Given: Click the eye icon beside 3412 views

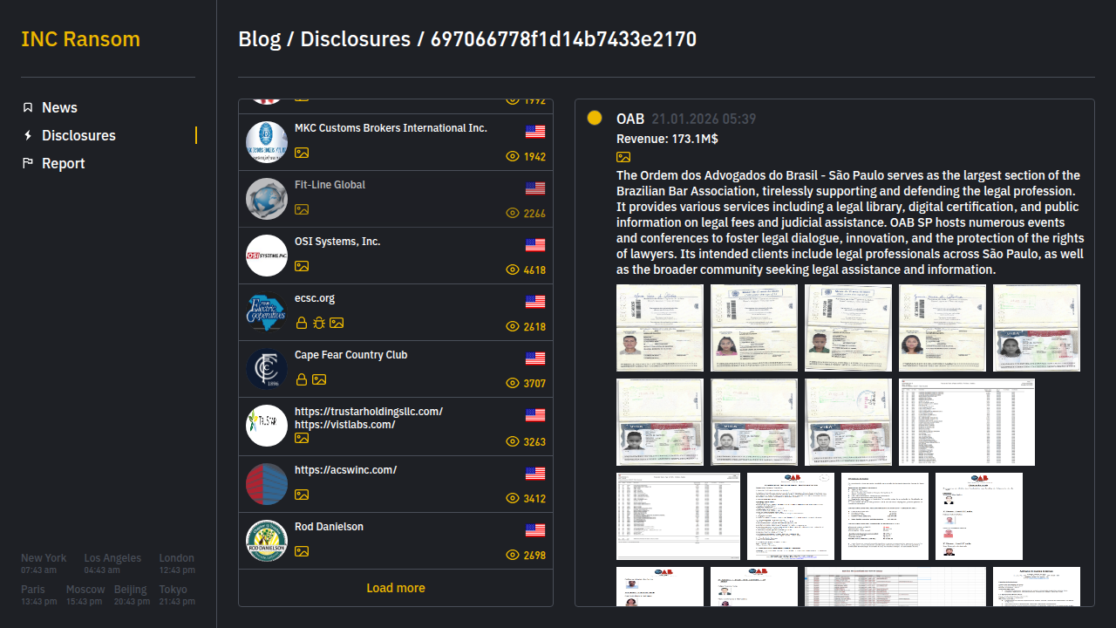Looking at the screenshot, I should pos(513,499).
